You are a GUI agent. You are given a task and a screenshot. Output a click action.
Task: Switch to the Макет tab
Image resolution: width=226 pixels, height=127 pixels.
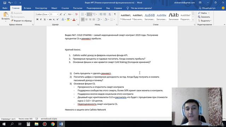[x=54, y=8]
